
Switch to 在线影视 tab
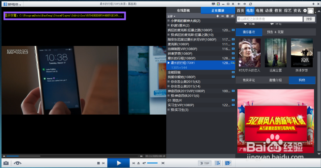[183, 10]
